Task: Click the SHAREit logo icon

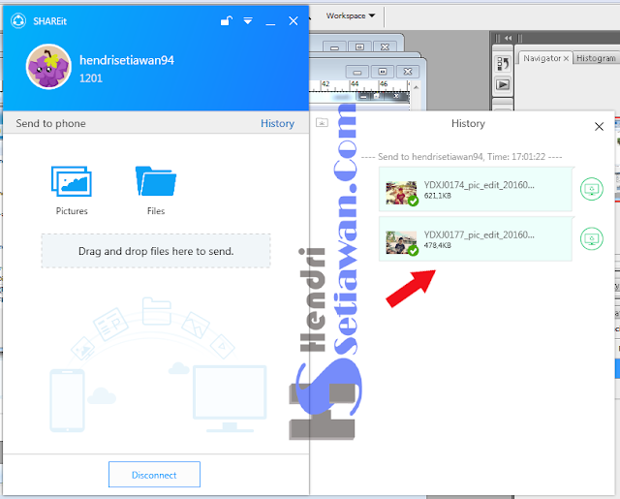Action: 18,21
